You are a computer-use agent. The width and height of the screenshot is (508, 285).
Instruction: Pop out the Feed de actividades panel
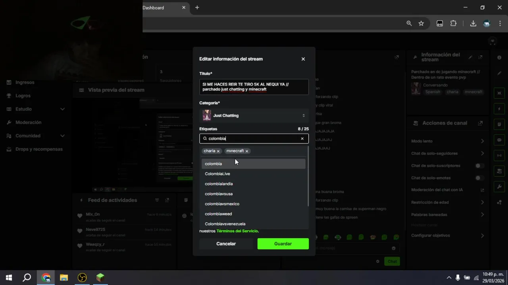tap(167, 200)
